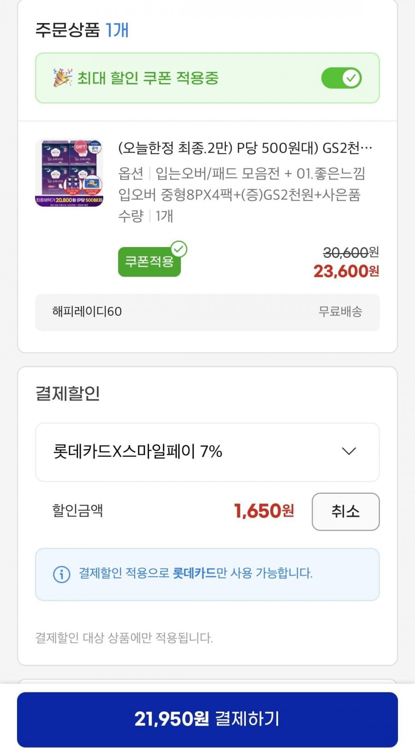Tap the 1,650원 discount amount
This screenshot has width=415, height=756.
(x=264, y=511)
